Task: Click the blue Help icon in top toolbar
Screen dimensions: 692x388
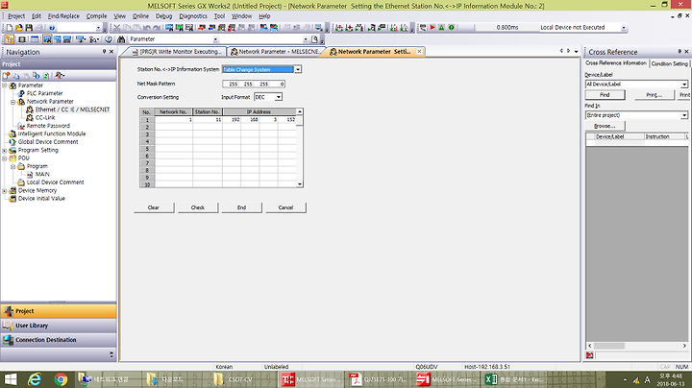Action: pyautogui.click(x=52, y=27)
